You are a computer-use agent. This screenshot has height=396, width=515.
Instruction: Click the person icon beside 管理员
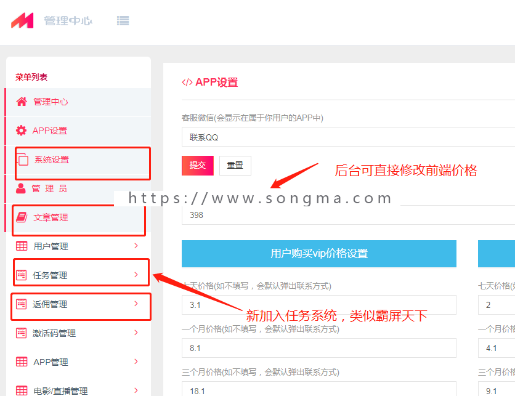pos(21,188)
